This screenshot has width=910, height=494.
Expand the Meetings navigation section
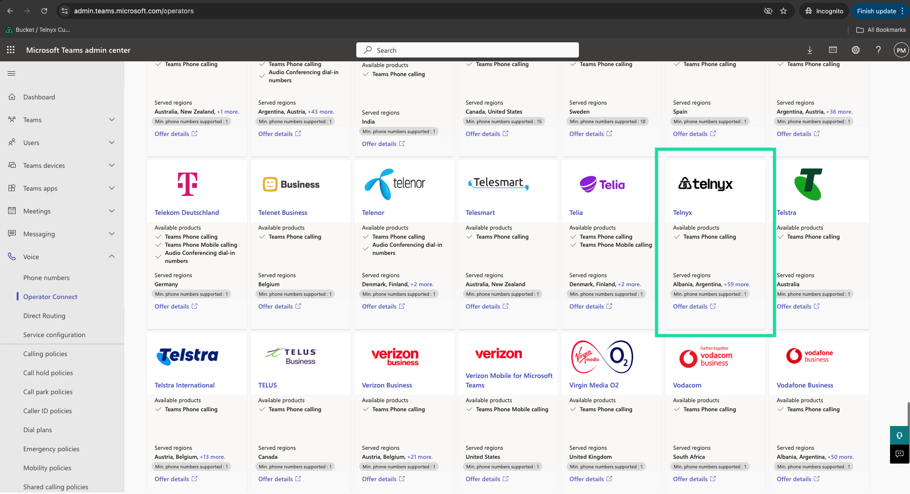click(x=62, y=211)
